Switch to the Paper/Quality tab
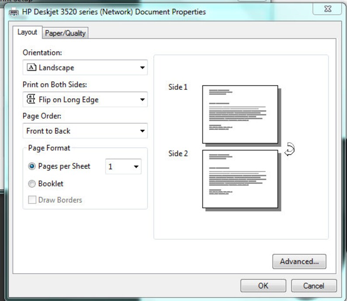 coord(65,33)
